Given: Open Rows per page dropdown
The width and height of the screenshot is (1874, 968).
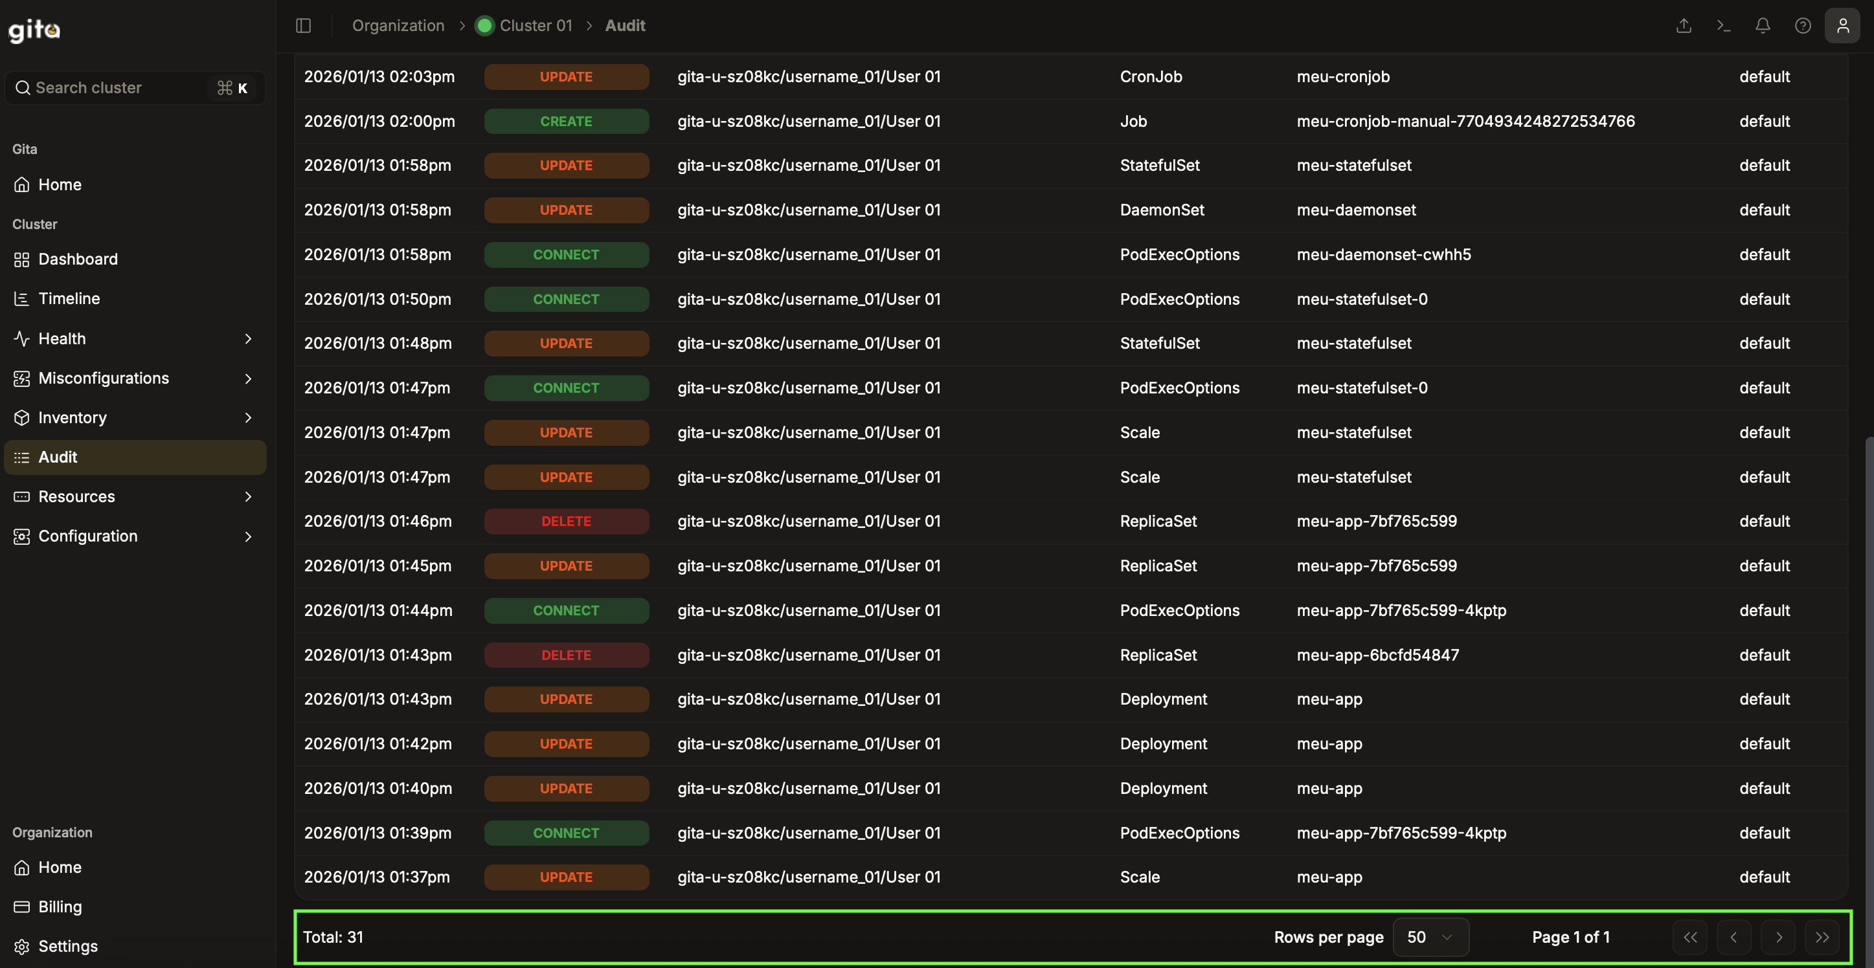Looking at the screenshot, I should click(1430, 937).
